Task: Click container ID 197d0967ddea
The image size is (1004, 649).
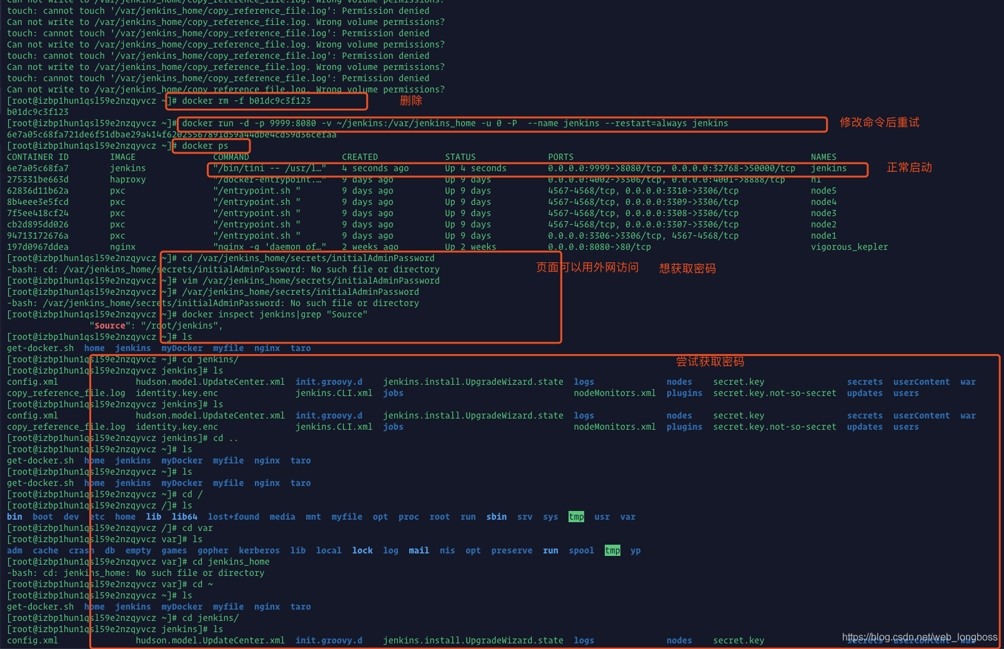Action: [x=37, y=247]
